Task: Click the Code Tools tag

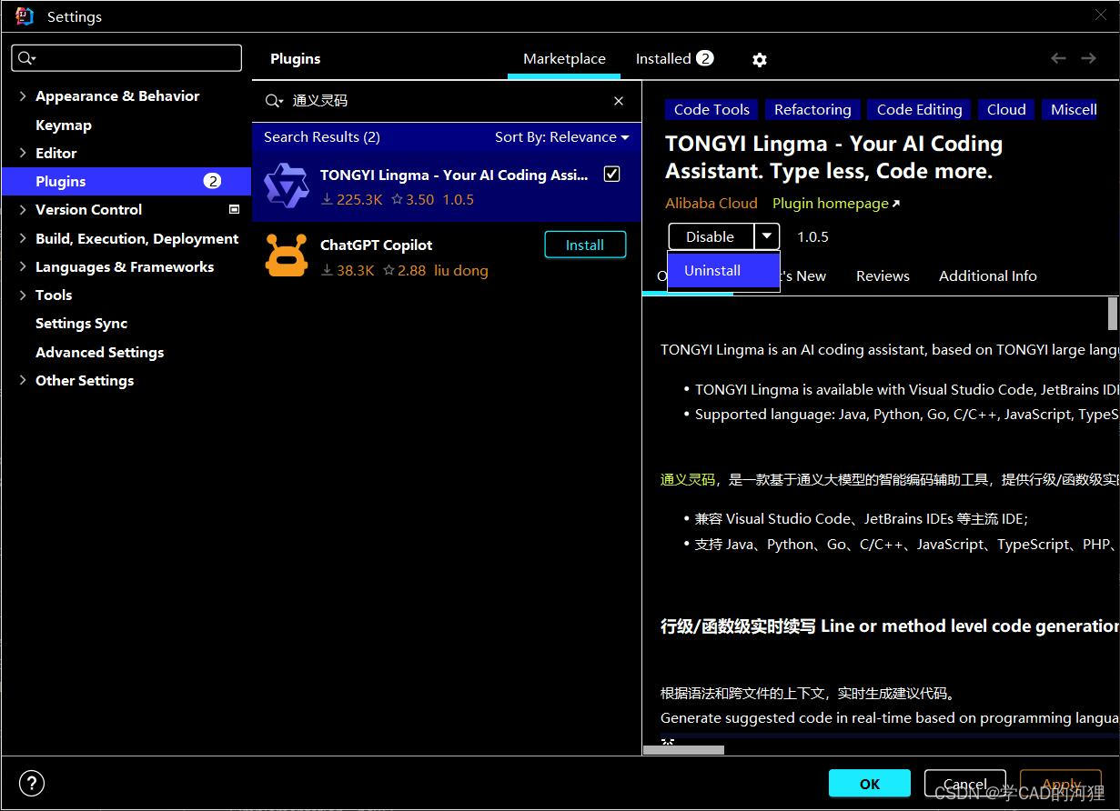Action: [711, 110]
